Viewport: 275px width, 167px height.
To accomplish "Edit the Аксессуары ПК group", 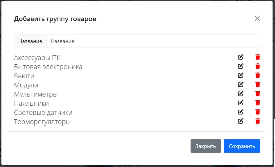I will point(241,57).
